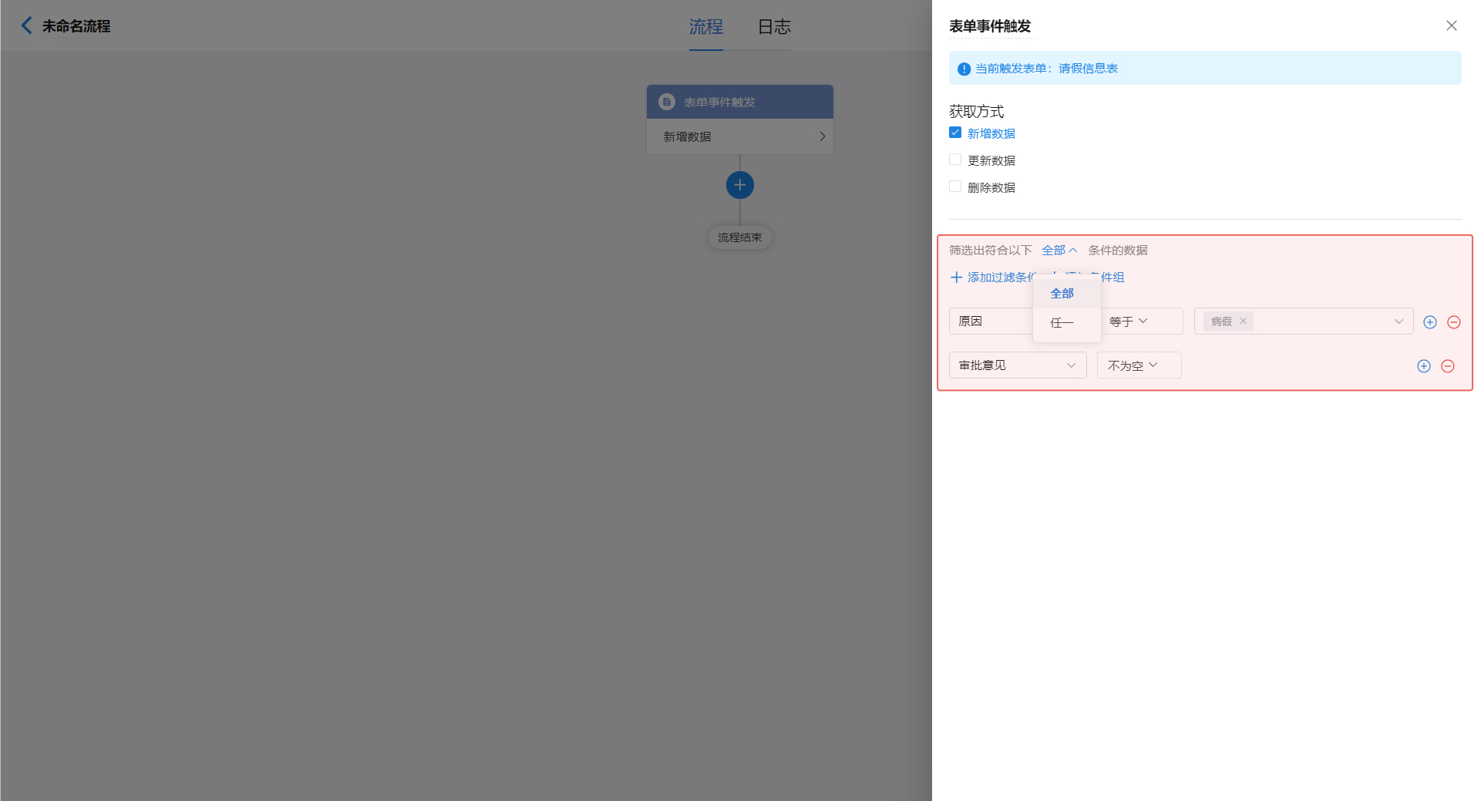Click plus icon on 审批意见 condition row
Screen dimensions: 1481x801
(1423, 366)
